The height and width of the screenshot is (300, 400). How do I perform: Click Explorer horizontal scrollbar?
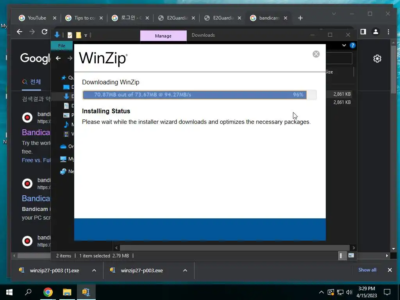(x=234, y=248)
